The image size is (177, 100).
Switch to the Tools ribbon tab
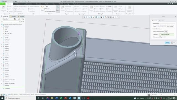[x=47, y=4]
